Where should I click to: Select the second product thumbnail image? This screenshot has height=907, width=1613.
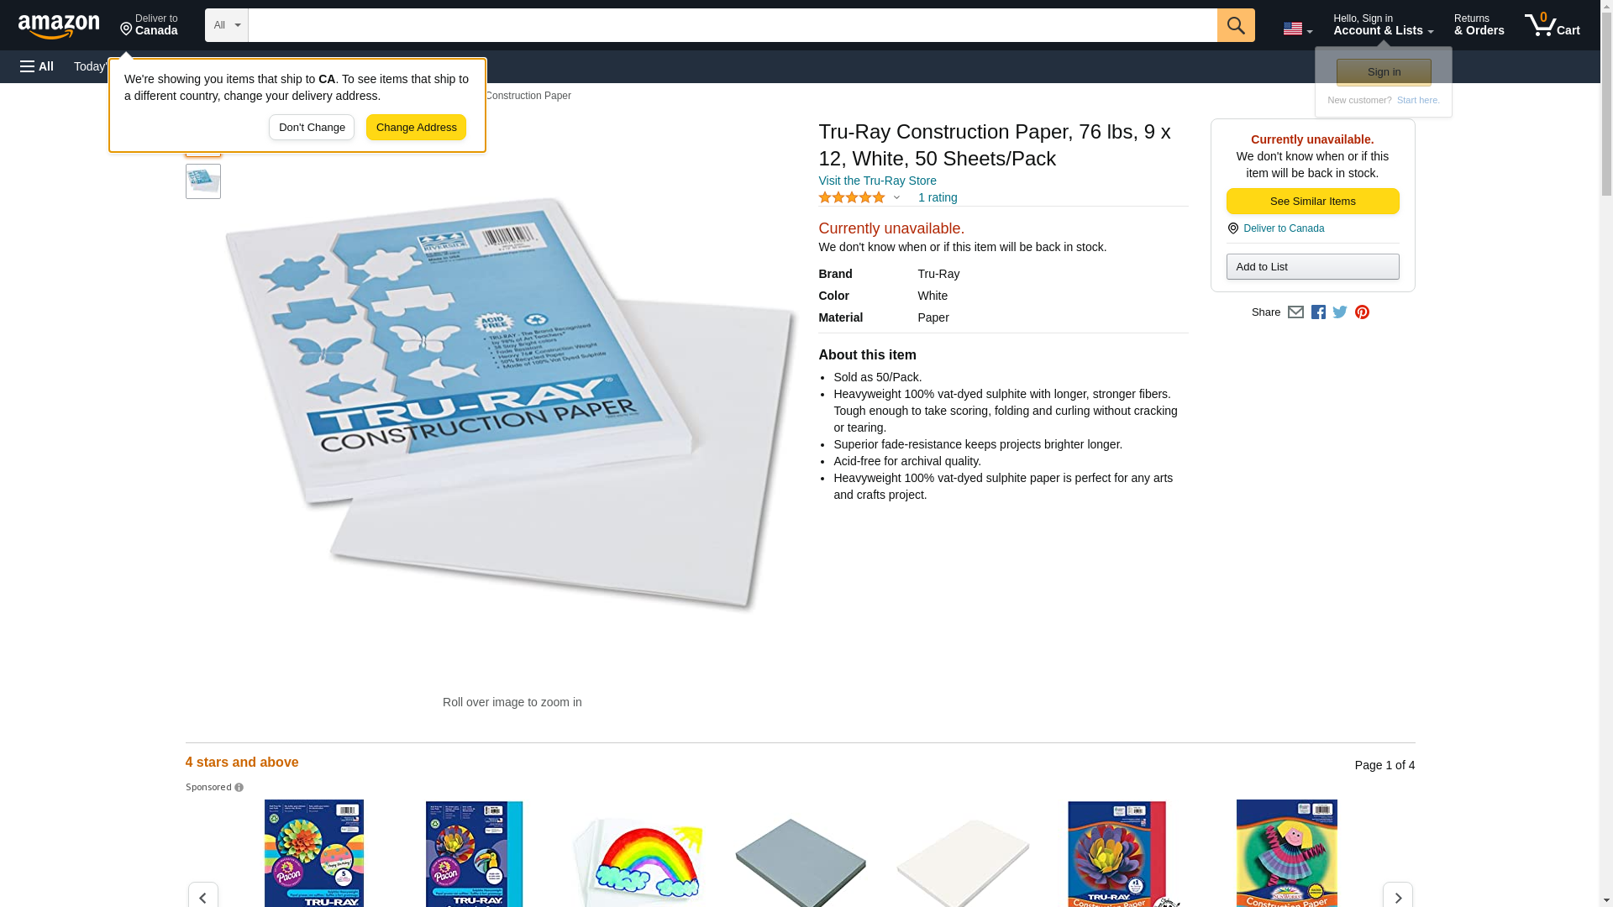click(203, 181)
